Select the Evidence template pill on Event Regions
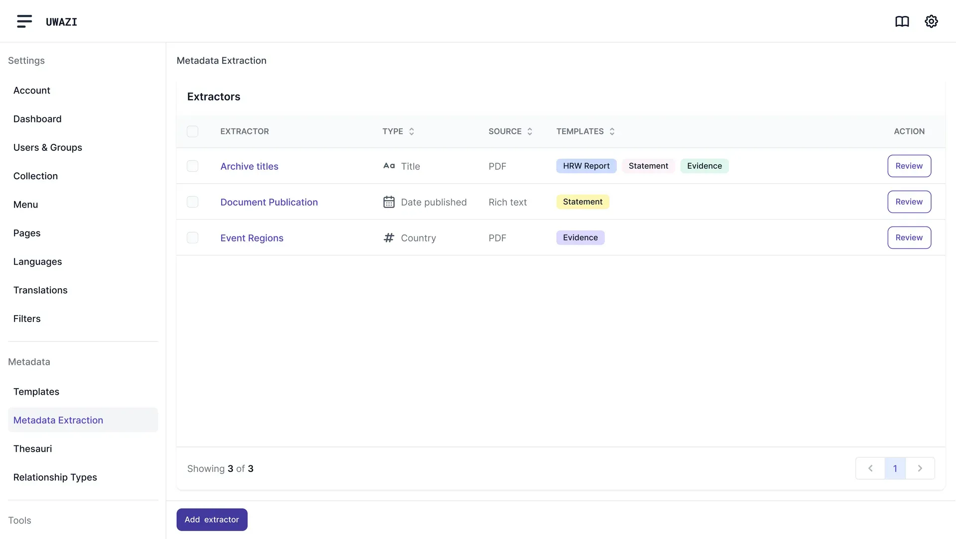 point(580,237)
